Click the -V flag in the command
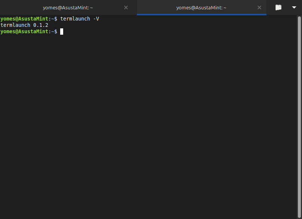The height and width of the screenshot is (219, 302). point(96,19)
